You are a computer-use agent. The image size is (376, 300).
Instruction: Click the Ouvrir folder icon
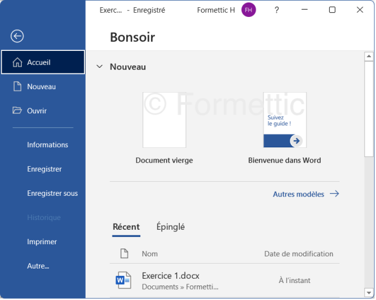(x=17, y=111)
